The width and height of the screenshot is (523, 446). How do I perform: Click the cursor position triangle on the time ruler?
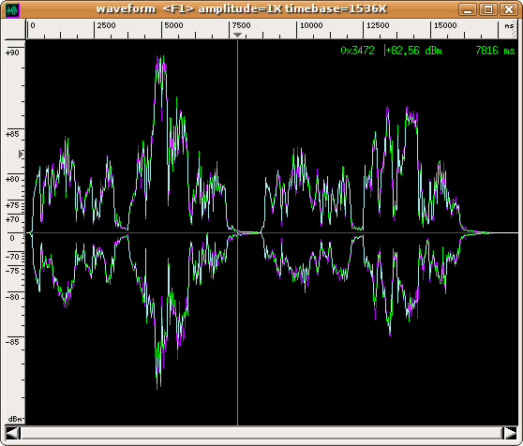(237, 35)
